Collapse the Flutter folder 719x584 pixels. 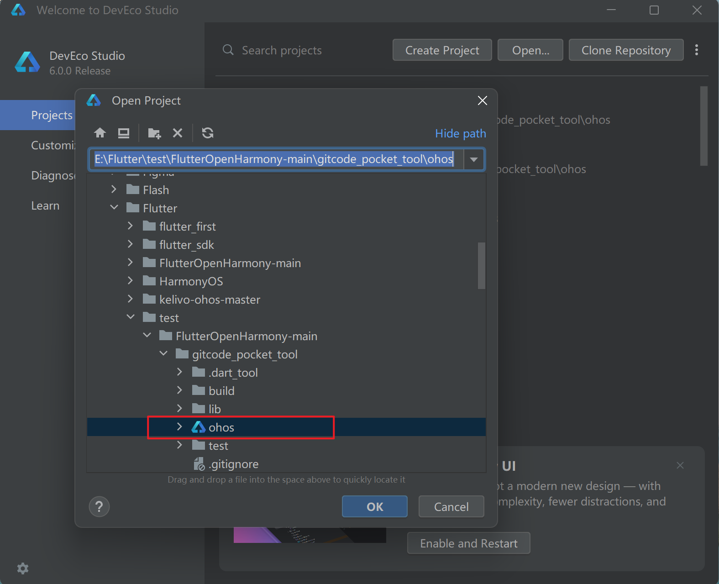(x=114, y=208)
